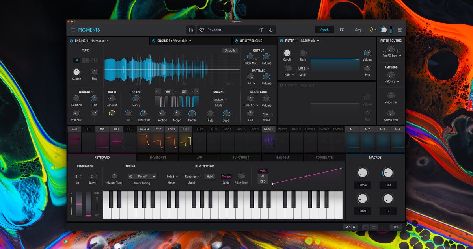Click the M 1 macro modulation slot
Screen dimensions: 473x249
(352, 140)
